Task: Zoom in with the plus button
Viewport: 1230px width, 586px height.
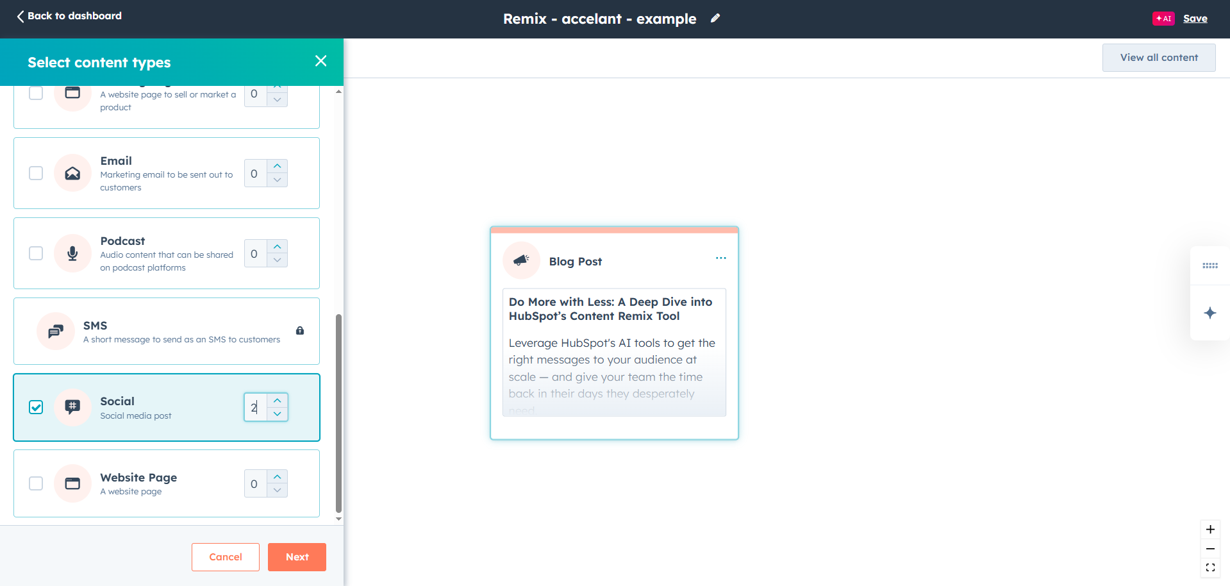Action: coord(1210,530)
